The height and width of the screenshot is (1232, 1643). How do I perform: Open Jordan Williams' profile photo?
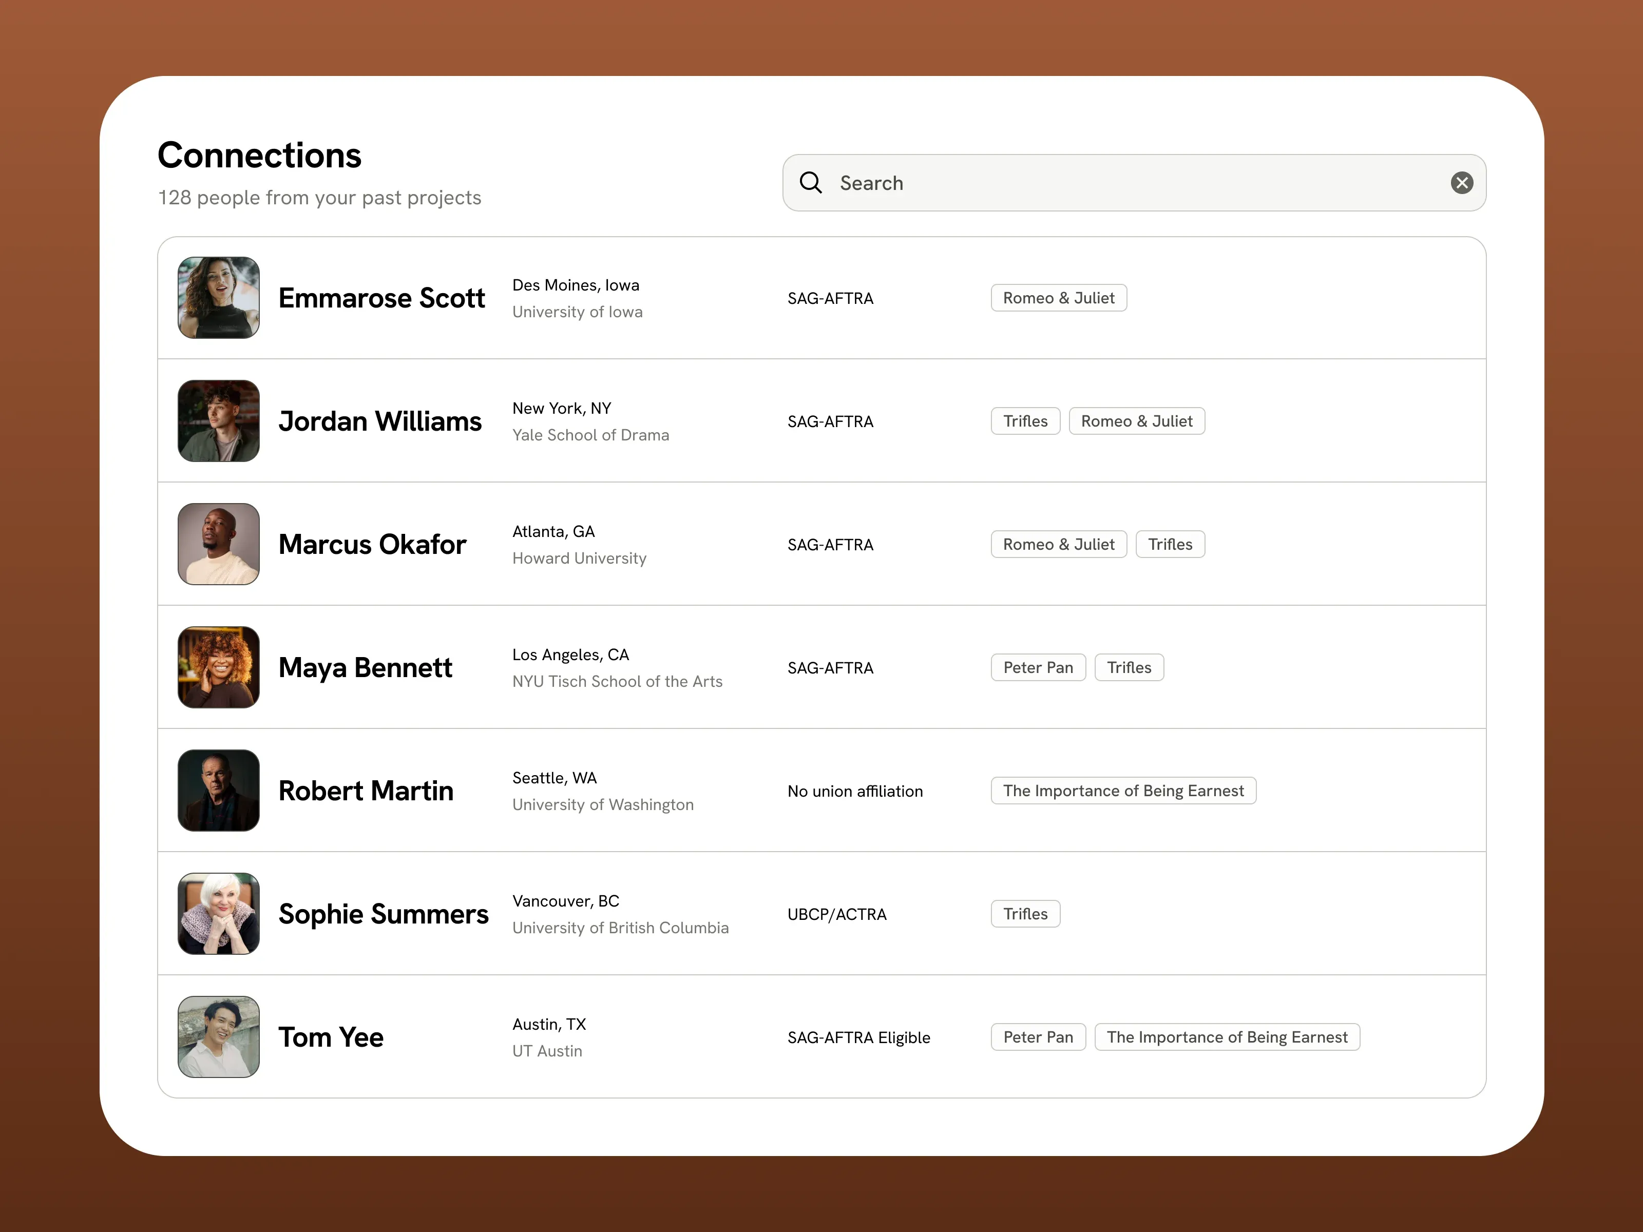coord(218,421)
